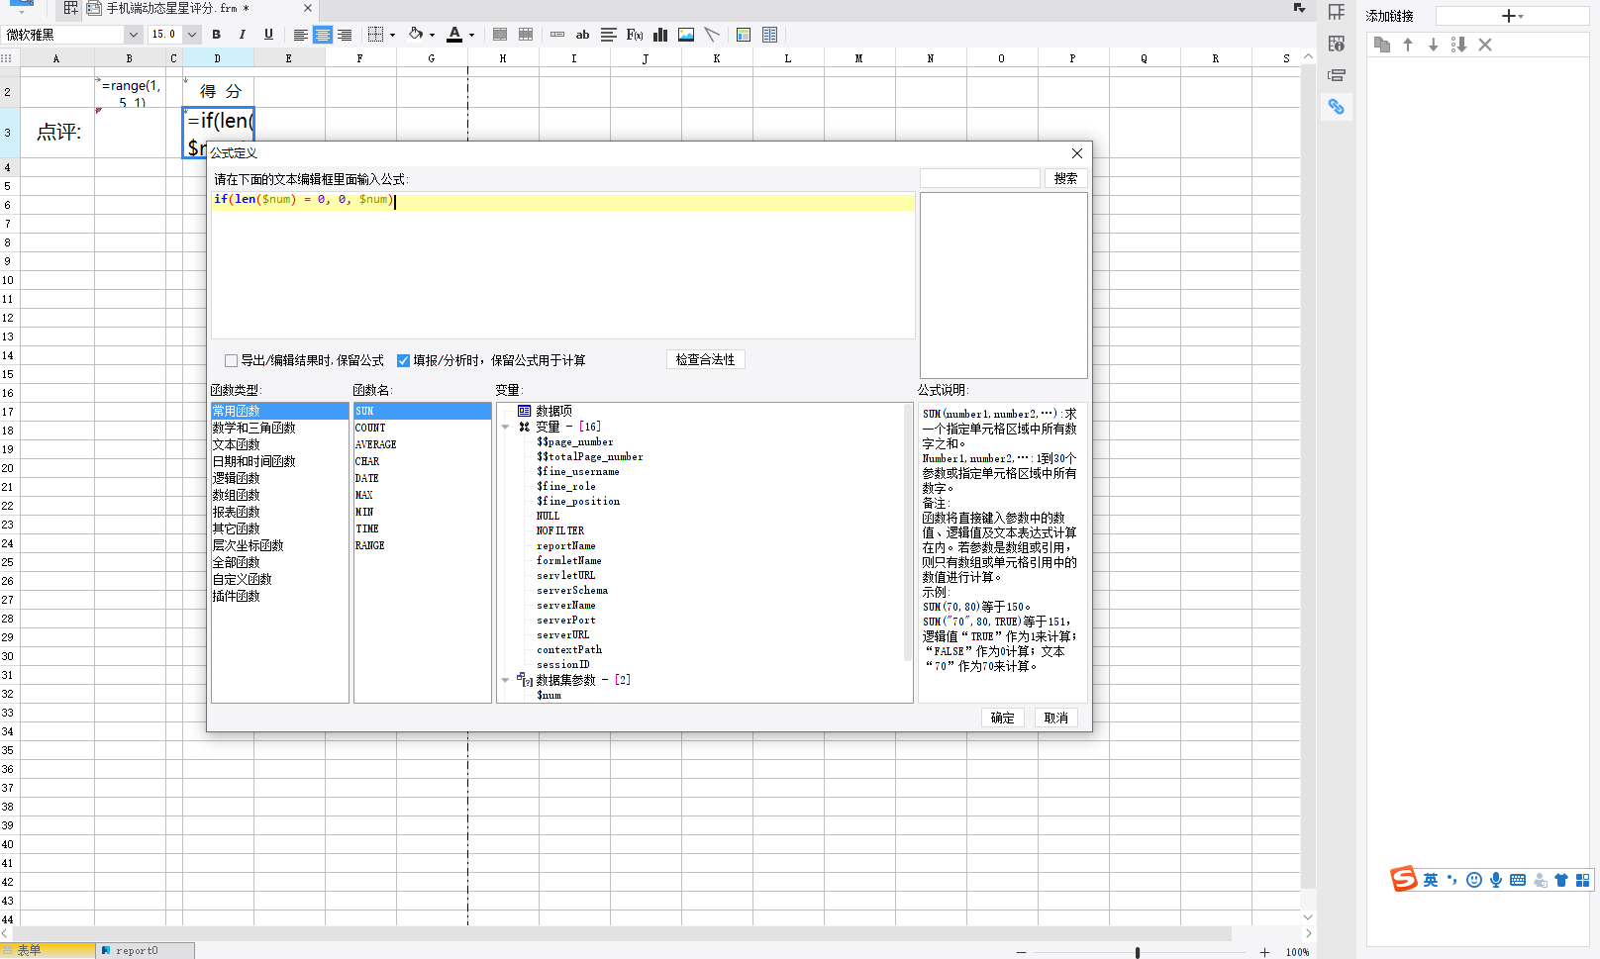Click 搜索 button in formula dialog
The width and height of the screenshot is (1600, 959).
point(1065,178)
